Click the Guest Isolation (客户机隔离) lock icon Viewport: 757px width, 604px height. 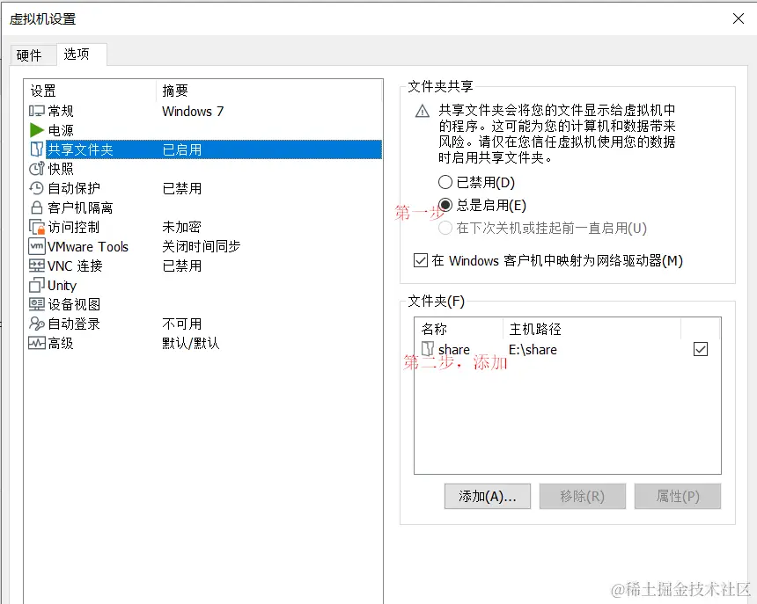tap(37, 207)
